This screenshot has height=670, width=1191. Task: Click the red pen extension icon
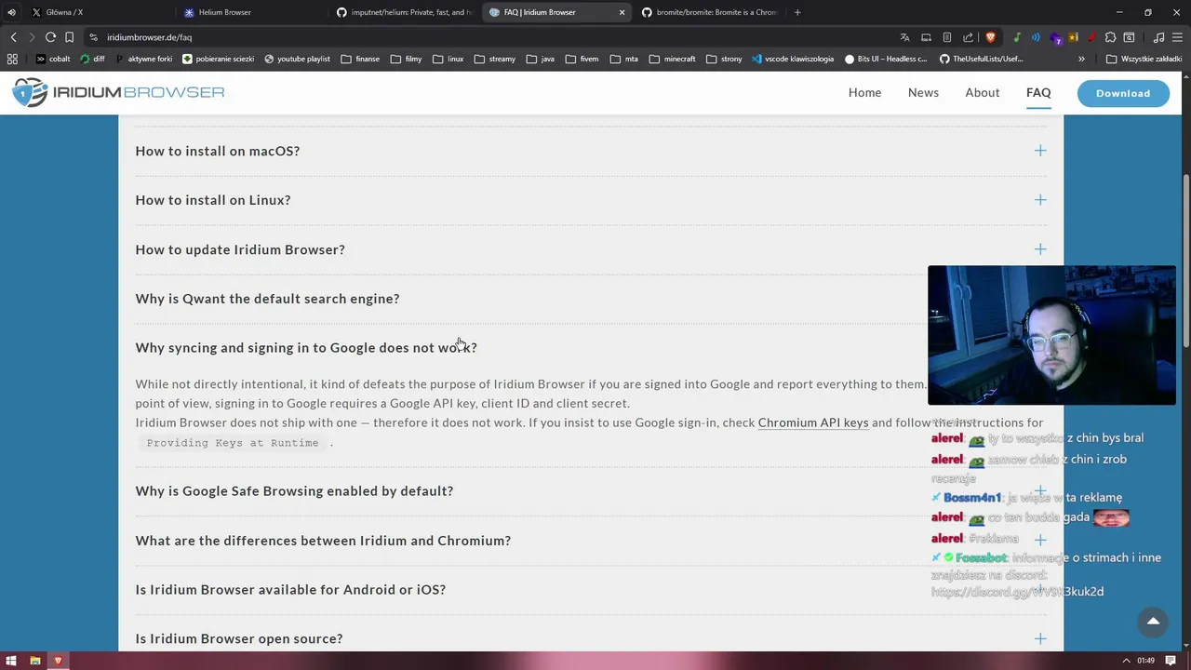(1091, 37)
